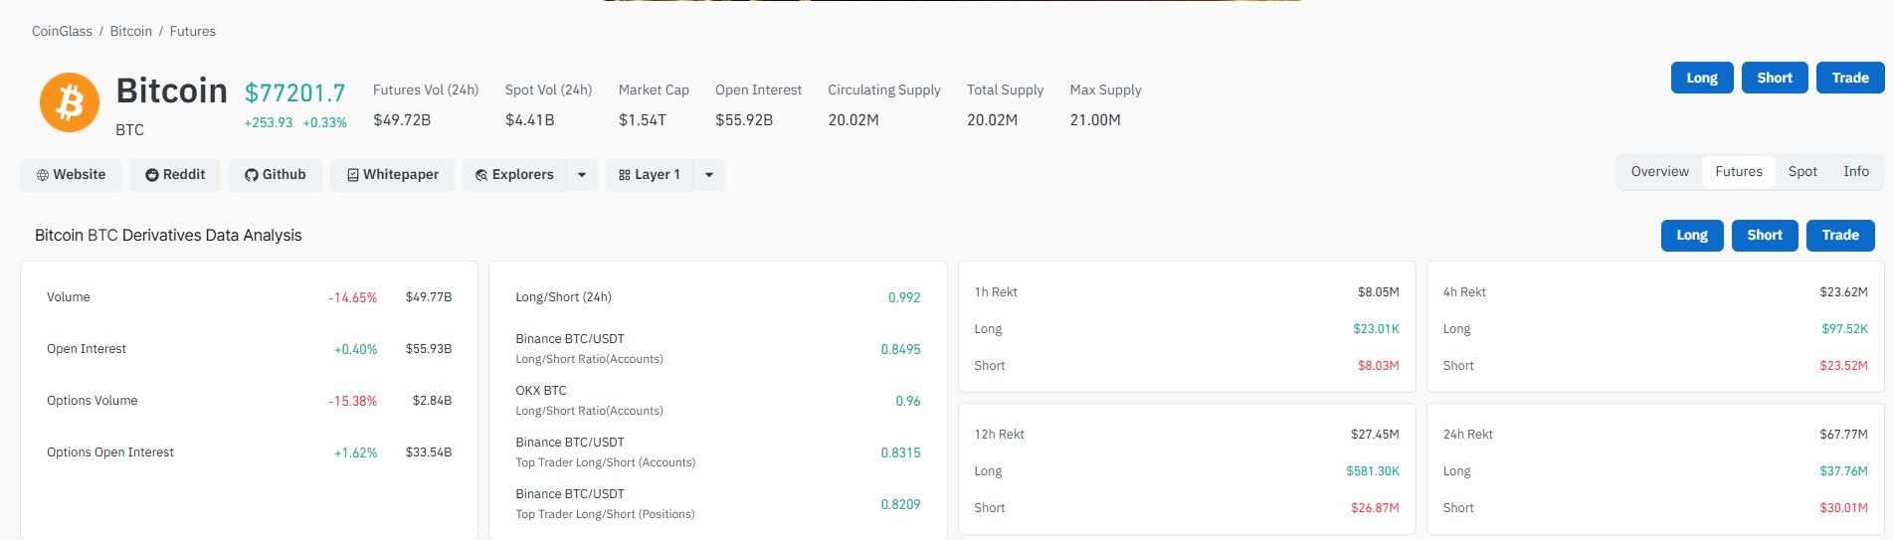
Task: Click the header Open Interest value $55.92B
Action: point(744,120)
